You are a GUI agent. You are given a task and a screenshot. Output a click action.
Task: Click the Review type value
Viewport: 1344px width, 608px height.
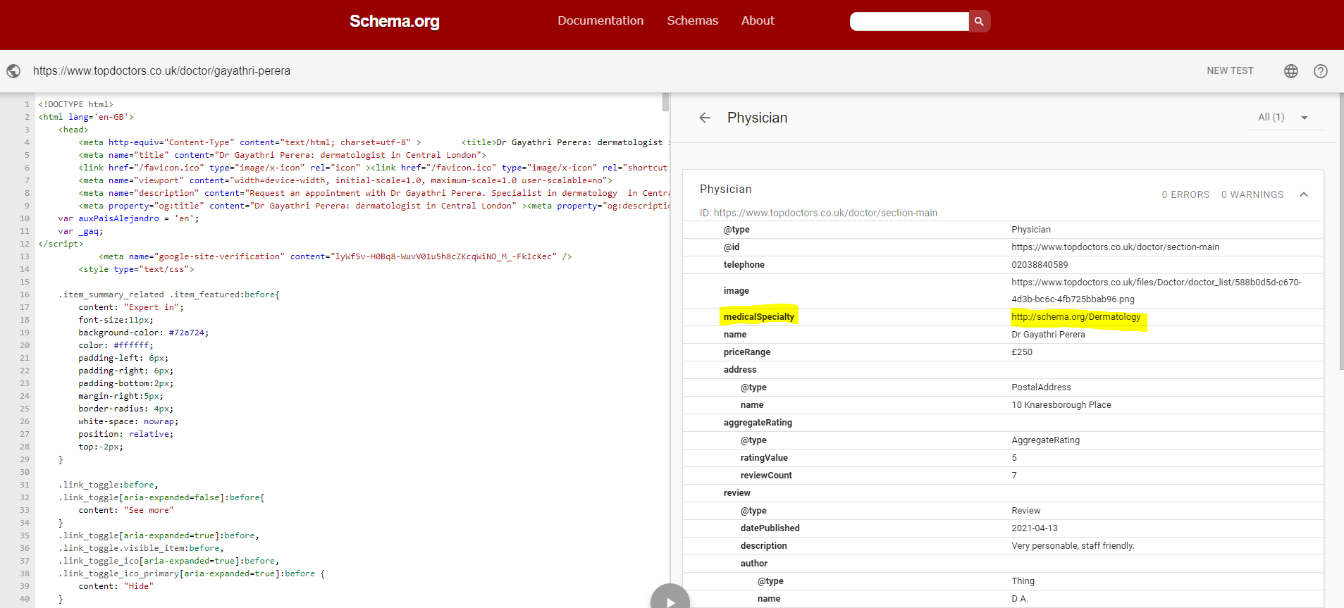tap(1025, 511)
